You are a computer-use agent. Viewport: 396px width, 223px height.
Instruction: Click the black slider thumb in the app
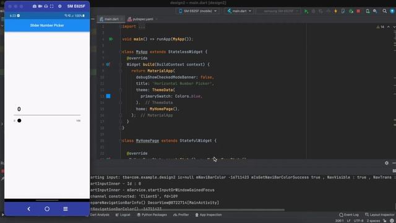[x=19, y=121]
